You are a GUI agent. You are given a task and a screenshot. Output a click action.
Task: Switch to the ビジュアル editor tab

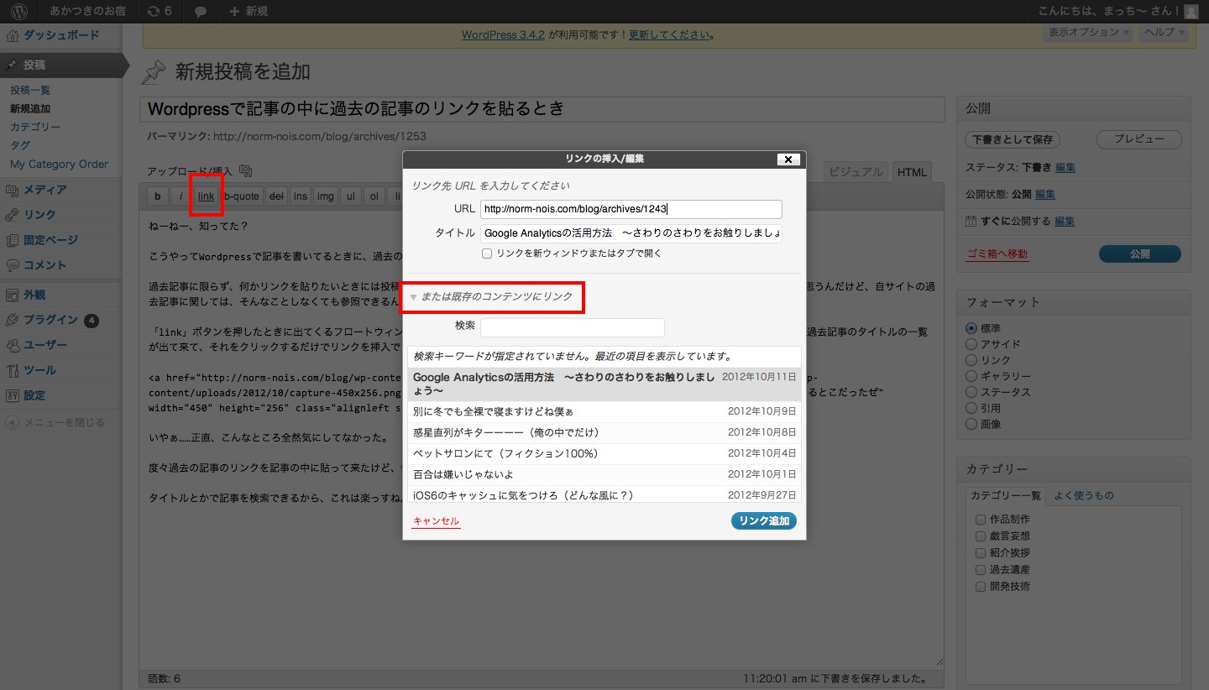[x=856, y=172]
